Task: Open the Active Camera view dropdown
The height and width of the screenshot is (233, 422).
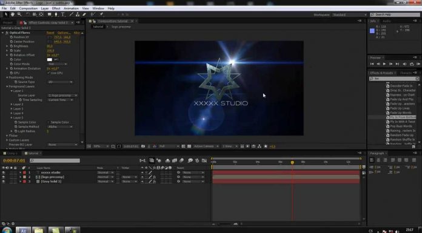Action: coord(206,146)
